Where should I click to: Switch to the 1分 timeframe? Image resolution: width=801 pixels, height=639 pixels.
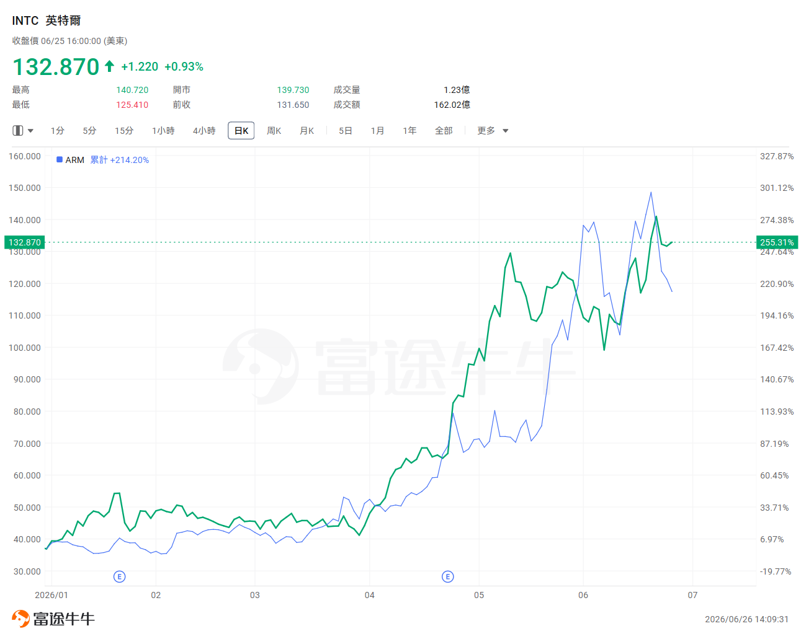[x=58, y=131]
